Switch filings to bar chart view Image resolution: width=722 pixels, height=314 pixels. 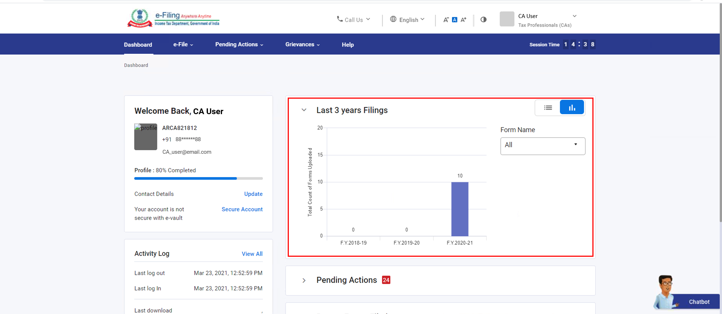pos(572,108)
